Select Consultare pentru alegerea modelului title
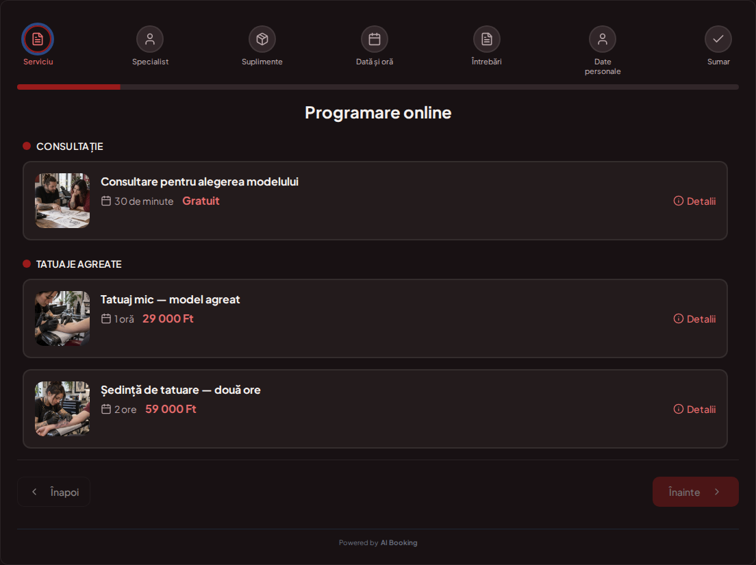Image resolution: width=756 pixels, height=565 pixels. (x=199, y=181)
